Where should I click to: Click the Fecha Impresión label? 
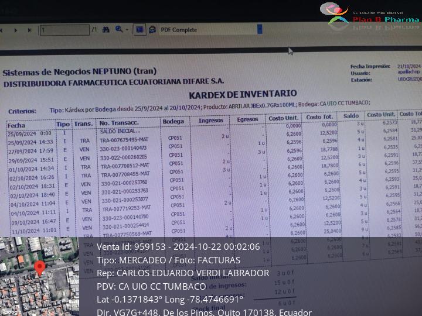370,66
